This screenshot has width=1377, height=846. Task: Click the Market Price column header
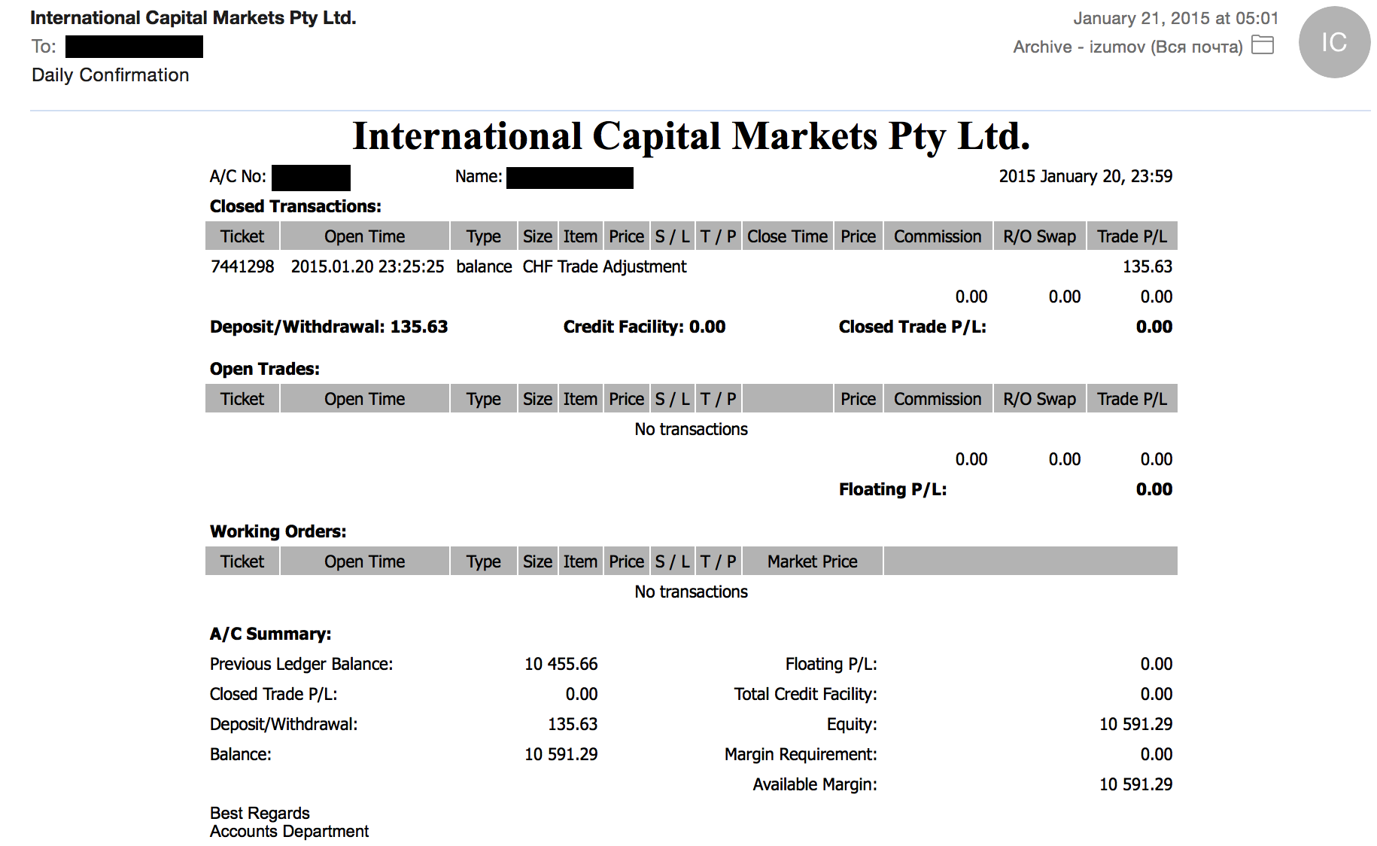[x=812, y=561]
